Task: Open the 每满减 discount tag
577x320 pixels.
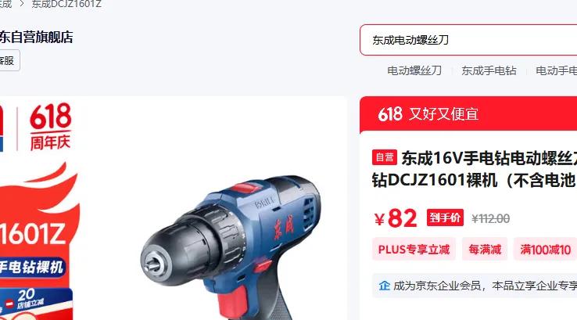Action: pos(485,250)
